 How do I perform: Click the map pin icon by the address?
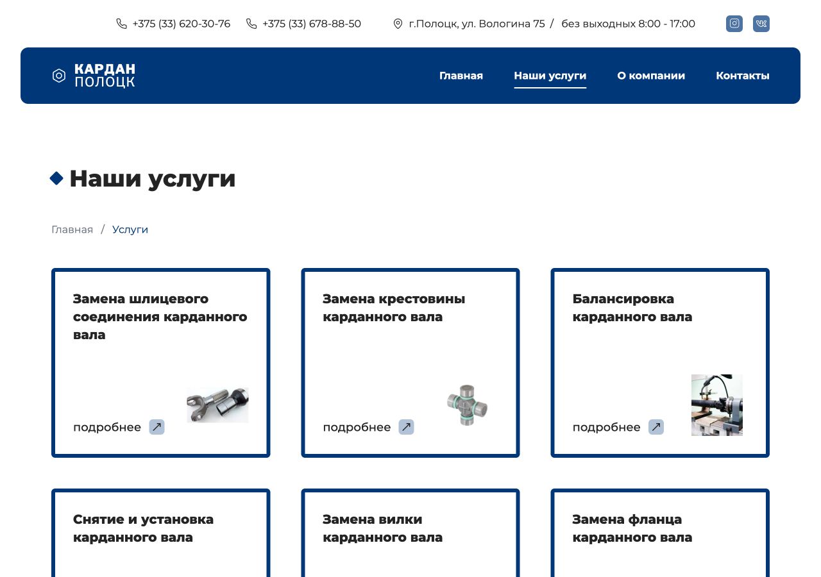pos(398,24)
